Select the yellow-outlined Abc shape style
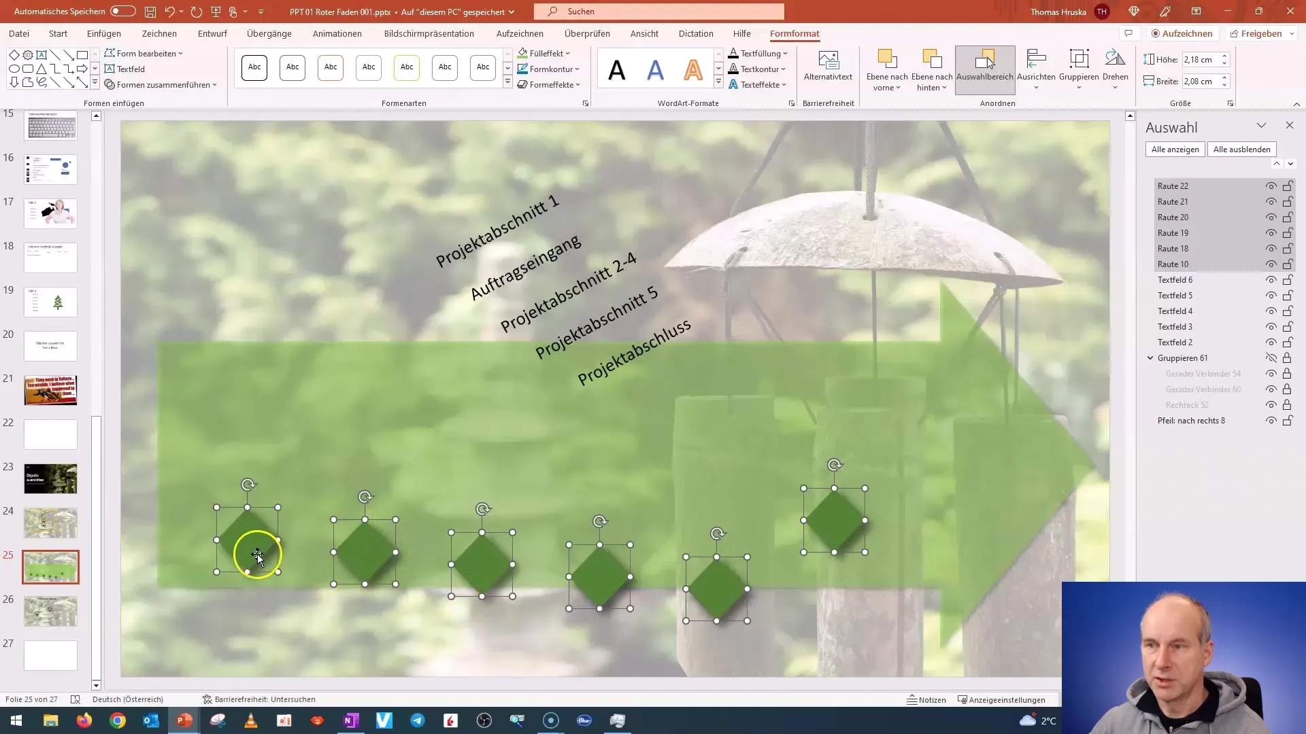Viewport: 1306px width, 734px height. point(407,67)
